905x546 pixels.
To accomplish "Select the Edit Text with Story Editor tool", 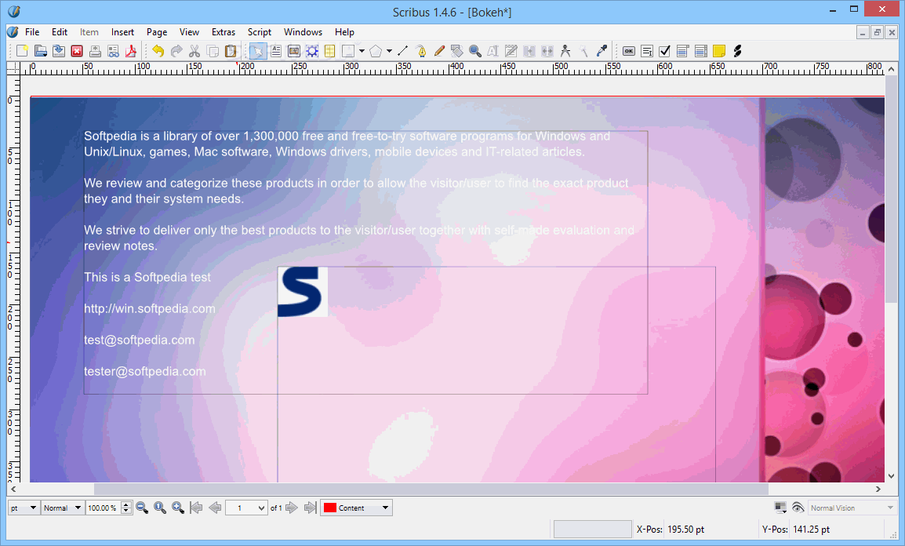I will (x=511, y=51).
